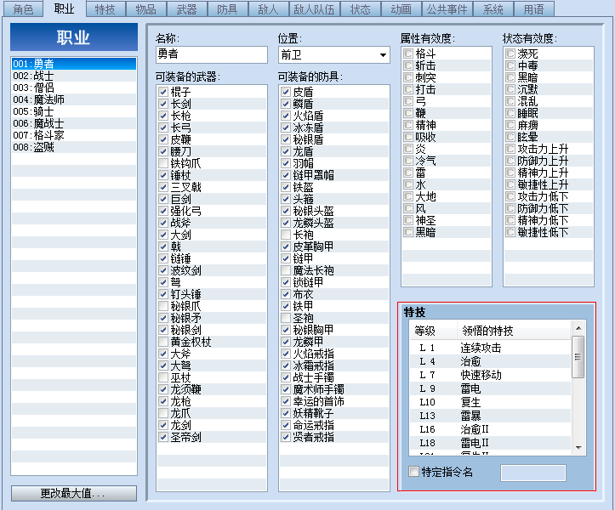This screenshot has height=510, width=615.
Task: Switch to the 武器 tab
Action: click(x=186, y=9)
